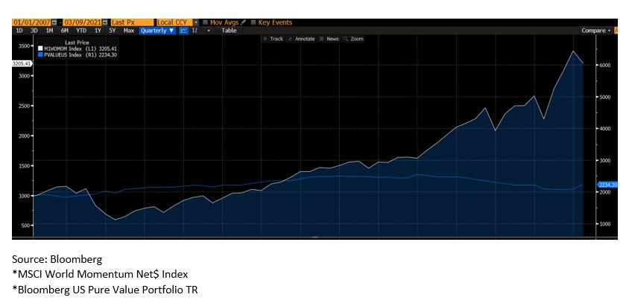Screen dimensions: 629x306
Task: Click 2234.30 right axis value label
Action: (x=607, y=185)
